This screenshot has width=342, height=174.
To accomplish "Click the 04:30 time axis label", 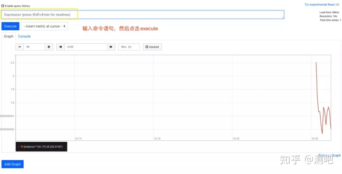I will pyautogui.click(x=157, y=138).
